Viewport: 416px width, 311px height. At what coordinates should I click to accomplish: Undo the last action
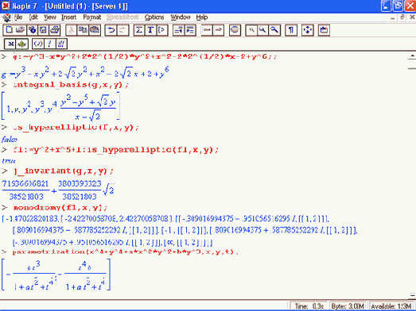(x=111, y=30)
